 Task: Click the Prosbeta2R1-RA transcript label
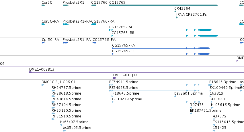[x=77, y=21]
